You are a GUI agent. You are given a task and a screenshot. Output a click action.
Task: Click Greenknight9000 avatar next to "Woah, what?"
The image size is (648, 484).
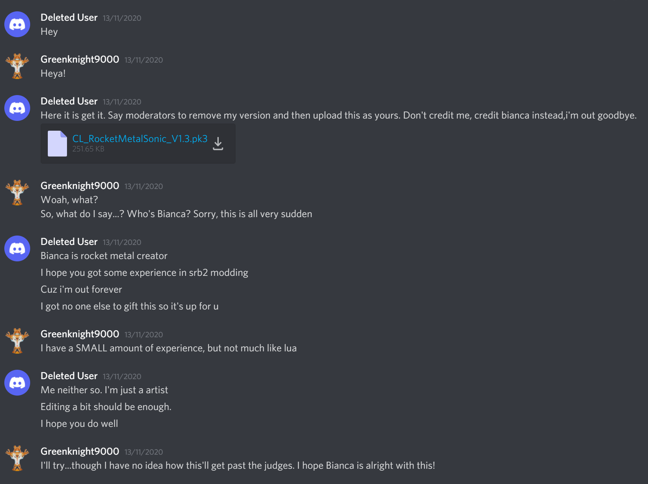[x=17, y=193]
